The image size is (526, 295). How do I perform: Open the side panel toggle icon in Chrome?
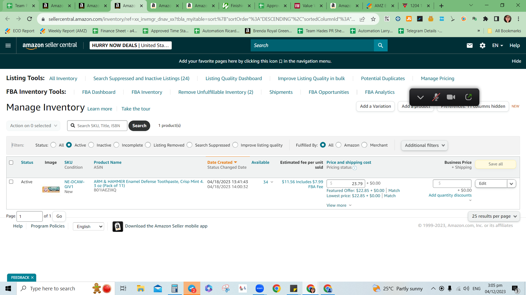pyautogui.click(x=496, y=19)
